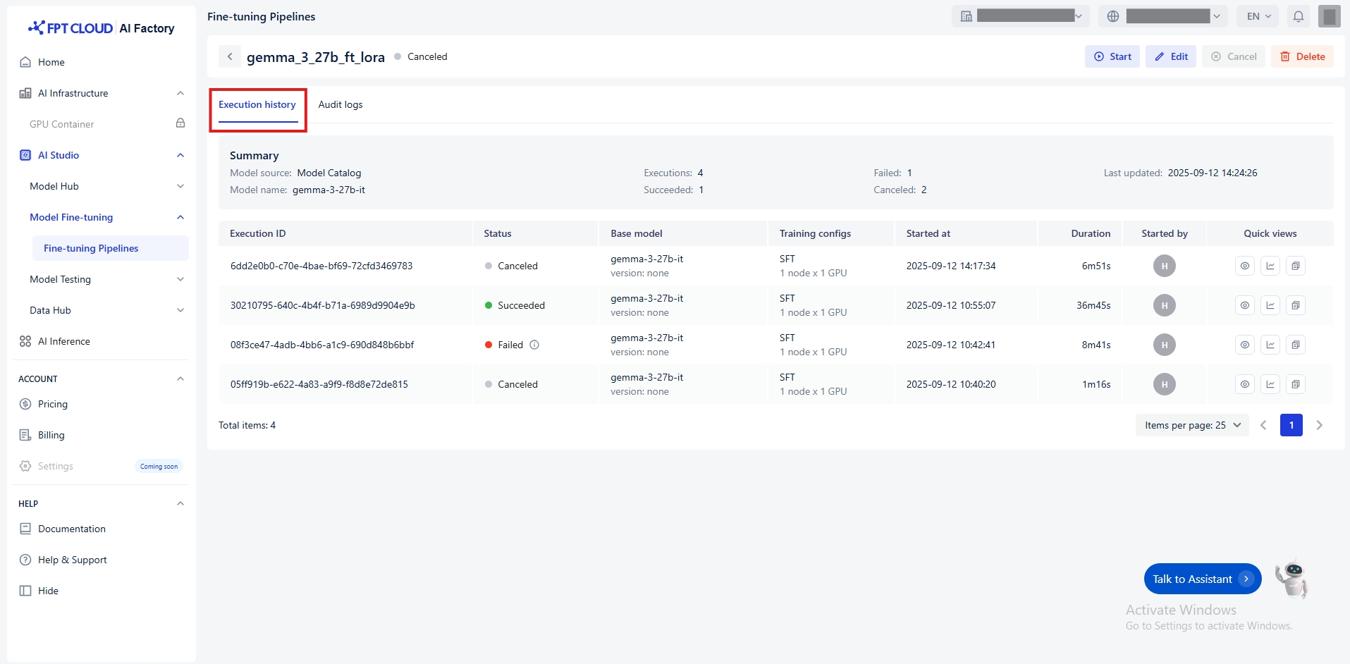Click the metrics chart icon in first row

pos(1270,266)
